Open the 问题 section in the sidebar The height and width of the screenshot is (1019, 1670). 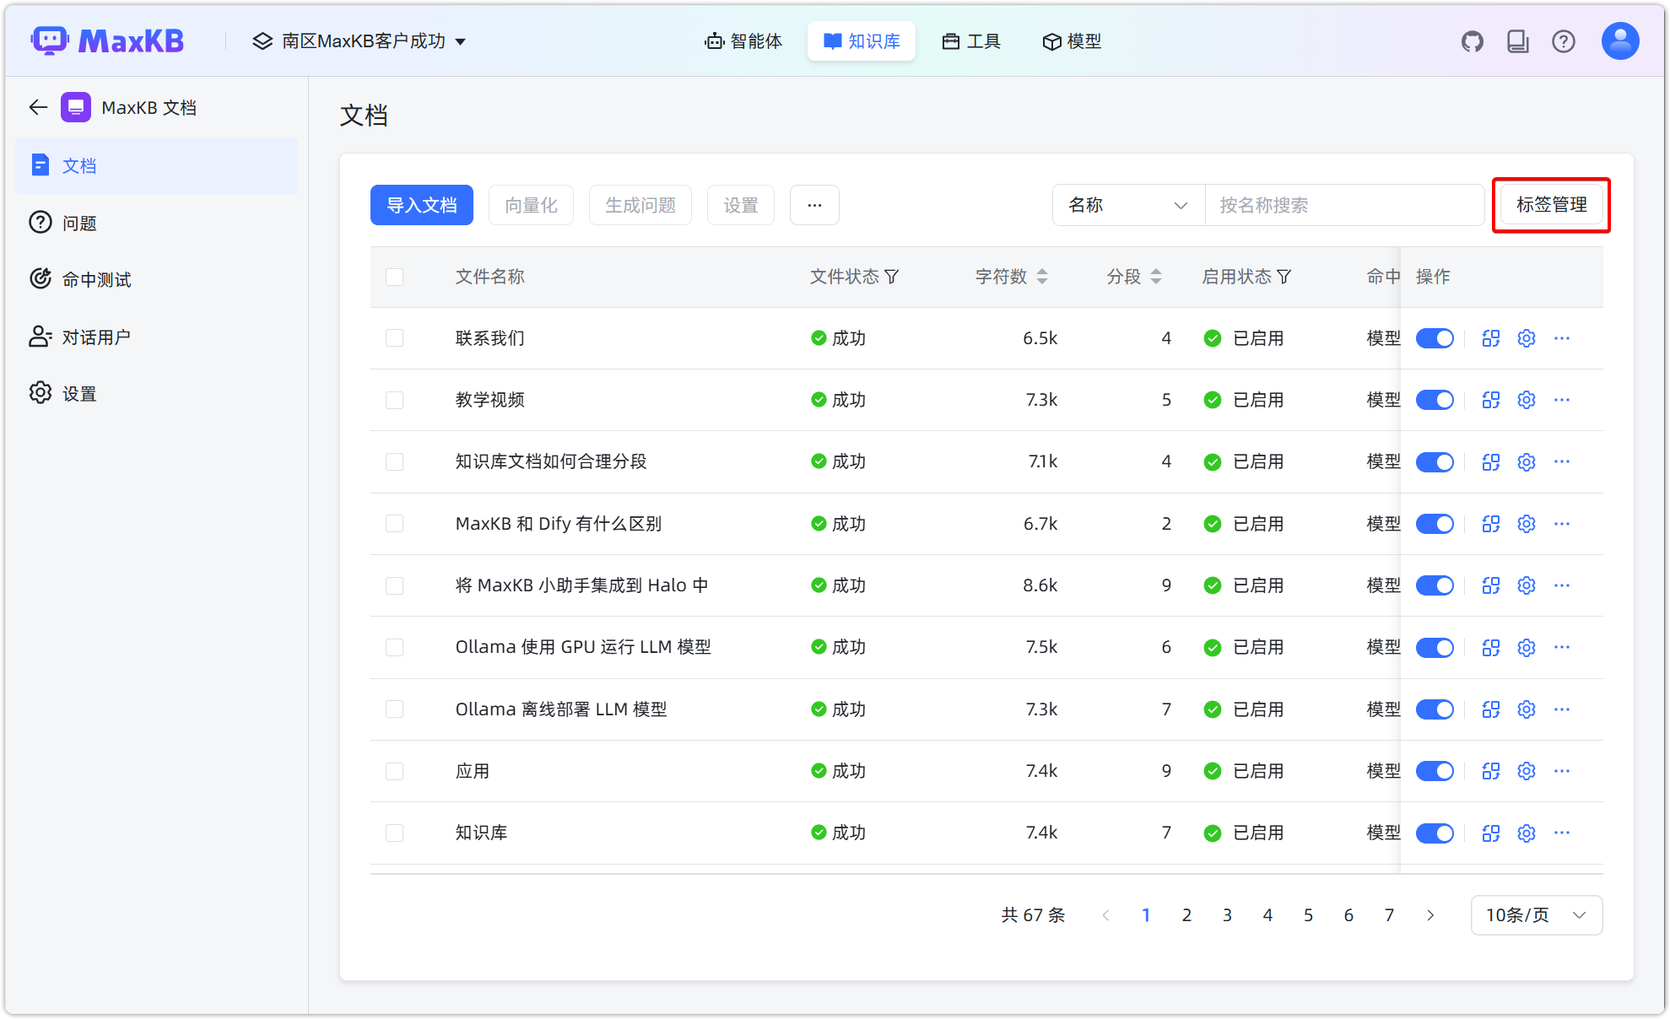79,223
